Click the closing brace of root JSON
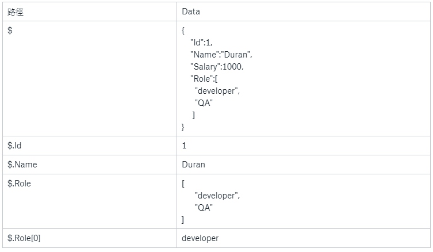Viewport: 433px width, 252px height. [183, 127]
